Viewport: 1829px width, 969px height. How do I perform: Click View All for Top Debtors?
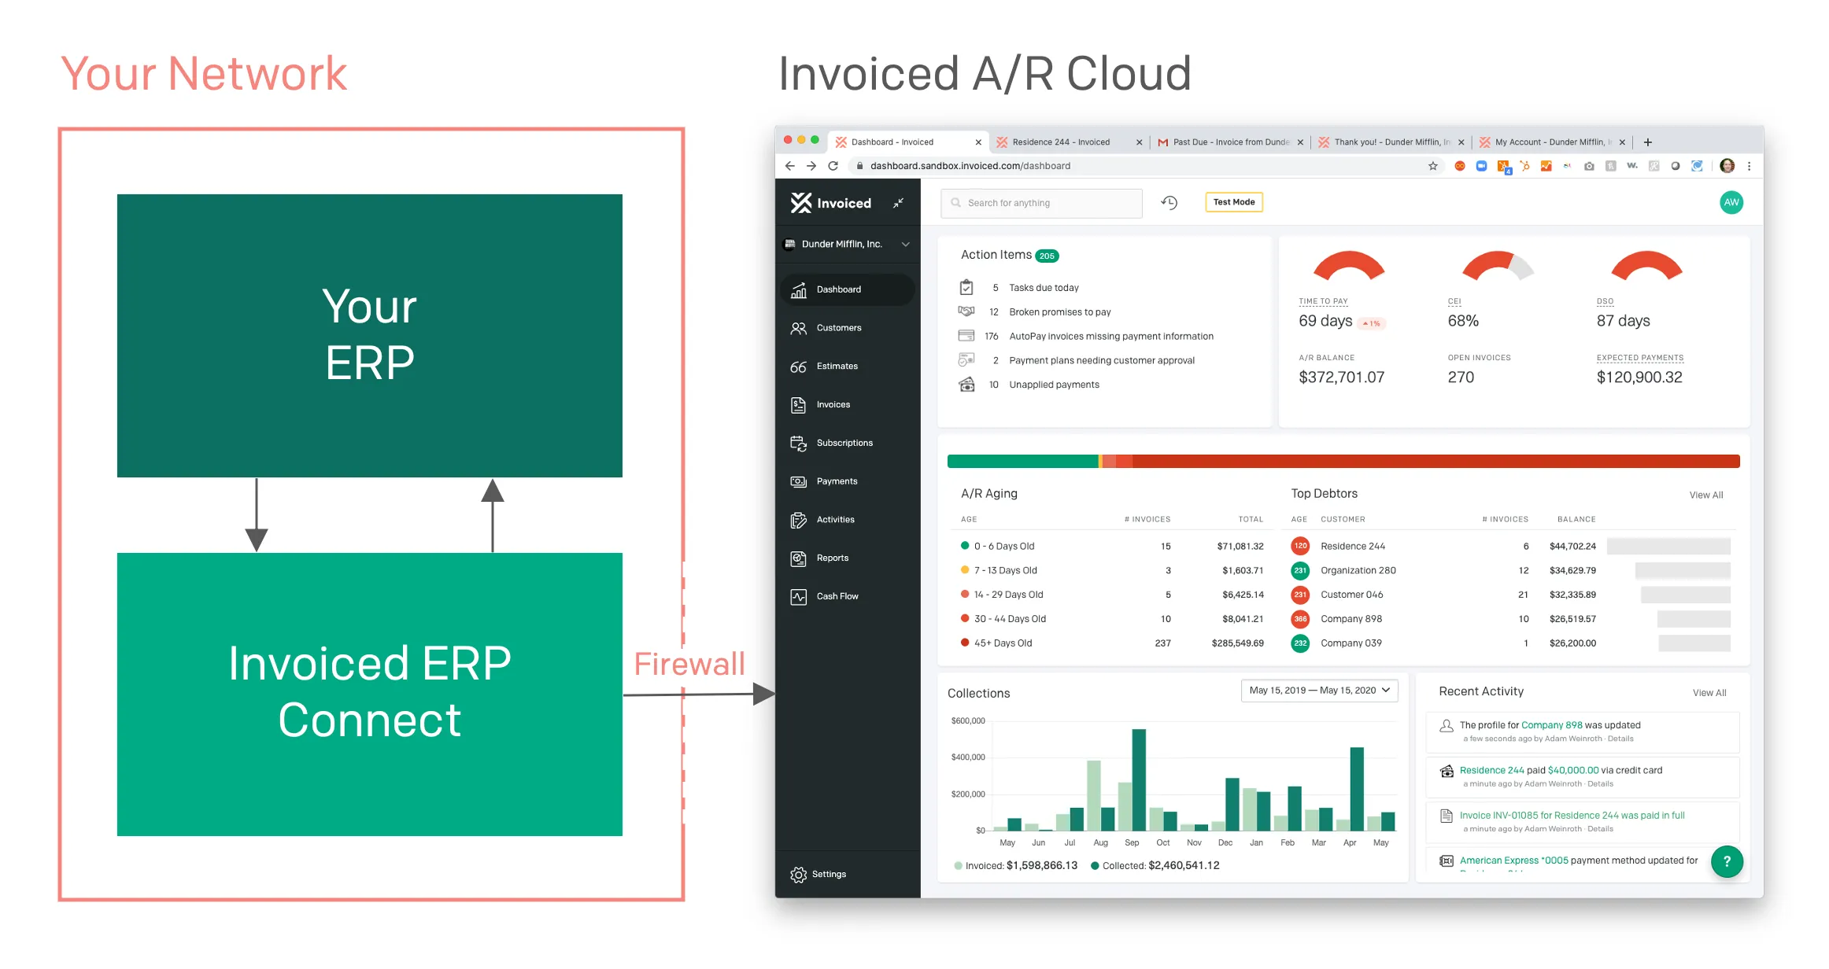(x=1705, y=495)
